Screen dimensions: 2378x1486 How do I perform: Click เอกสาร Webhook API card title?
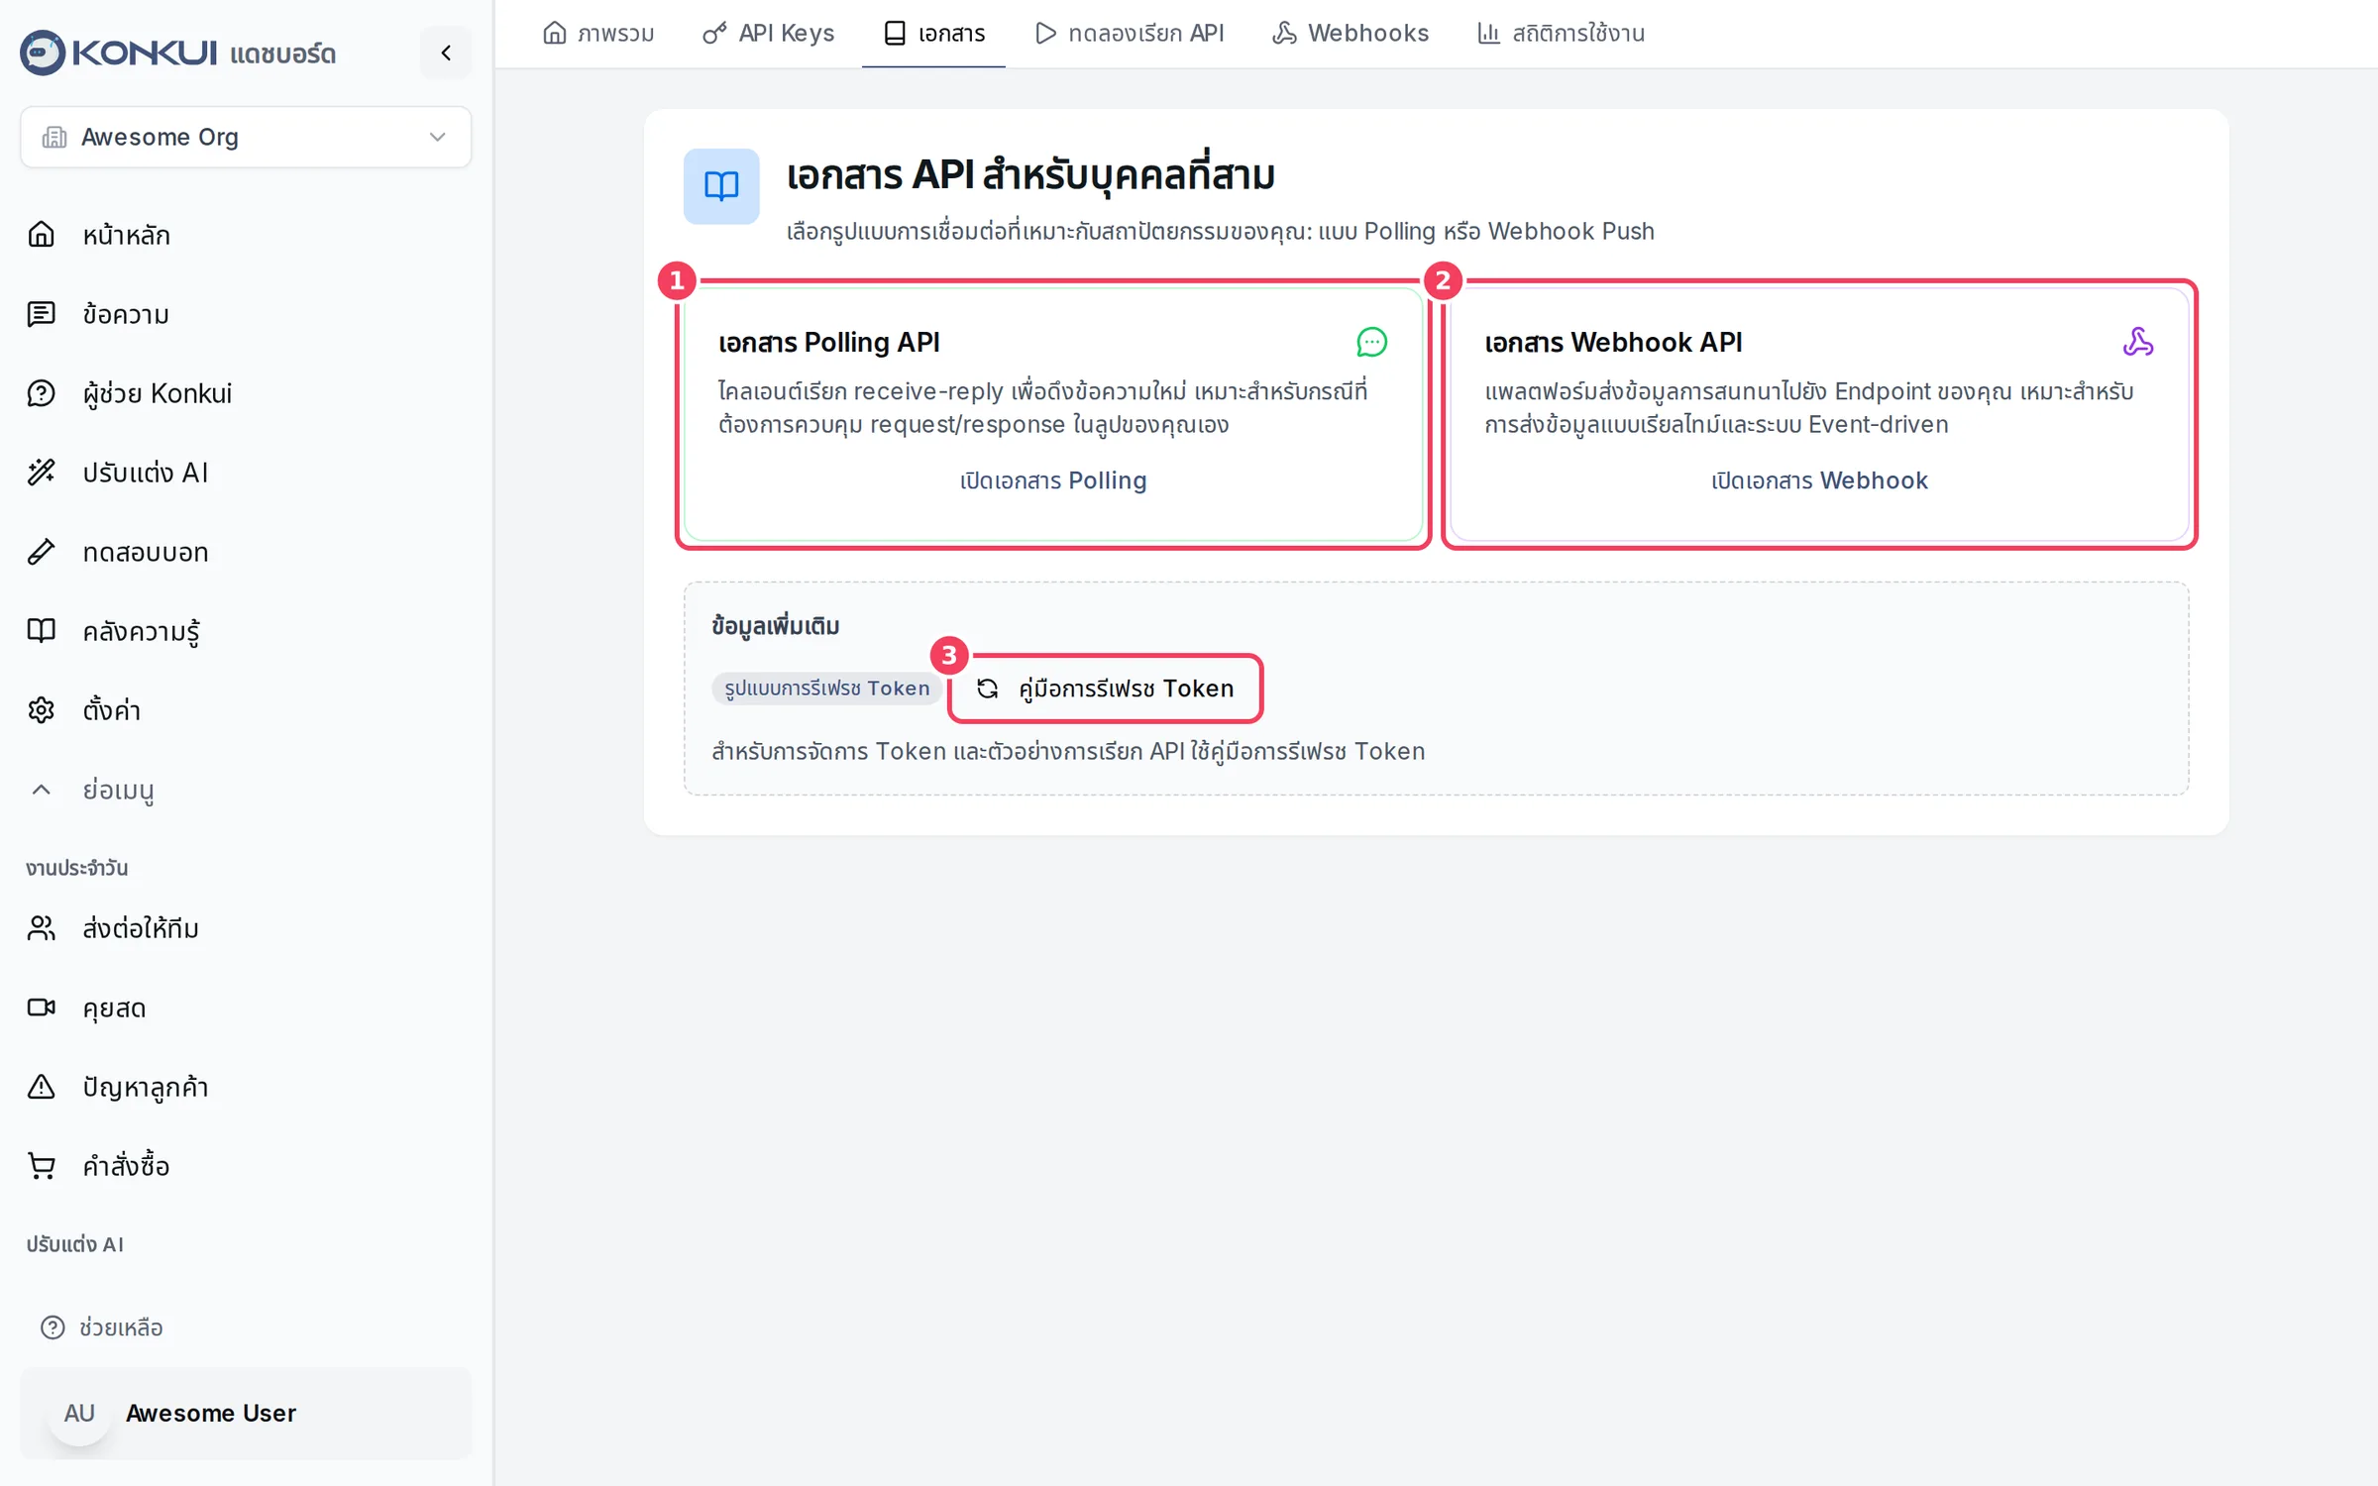click(1613, 343)
